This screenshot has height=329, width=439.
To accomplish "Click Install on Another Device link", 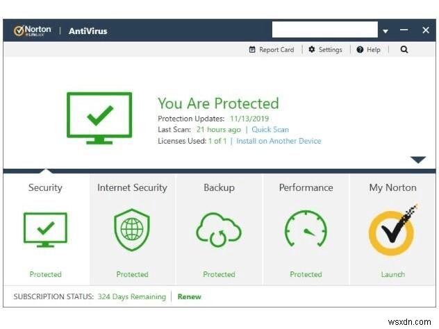I will tap(279, 141).
